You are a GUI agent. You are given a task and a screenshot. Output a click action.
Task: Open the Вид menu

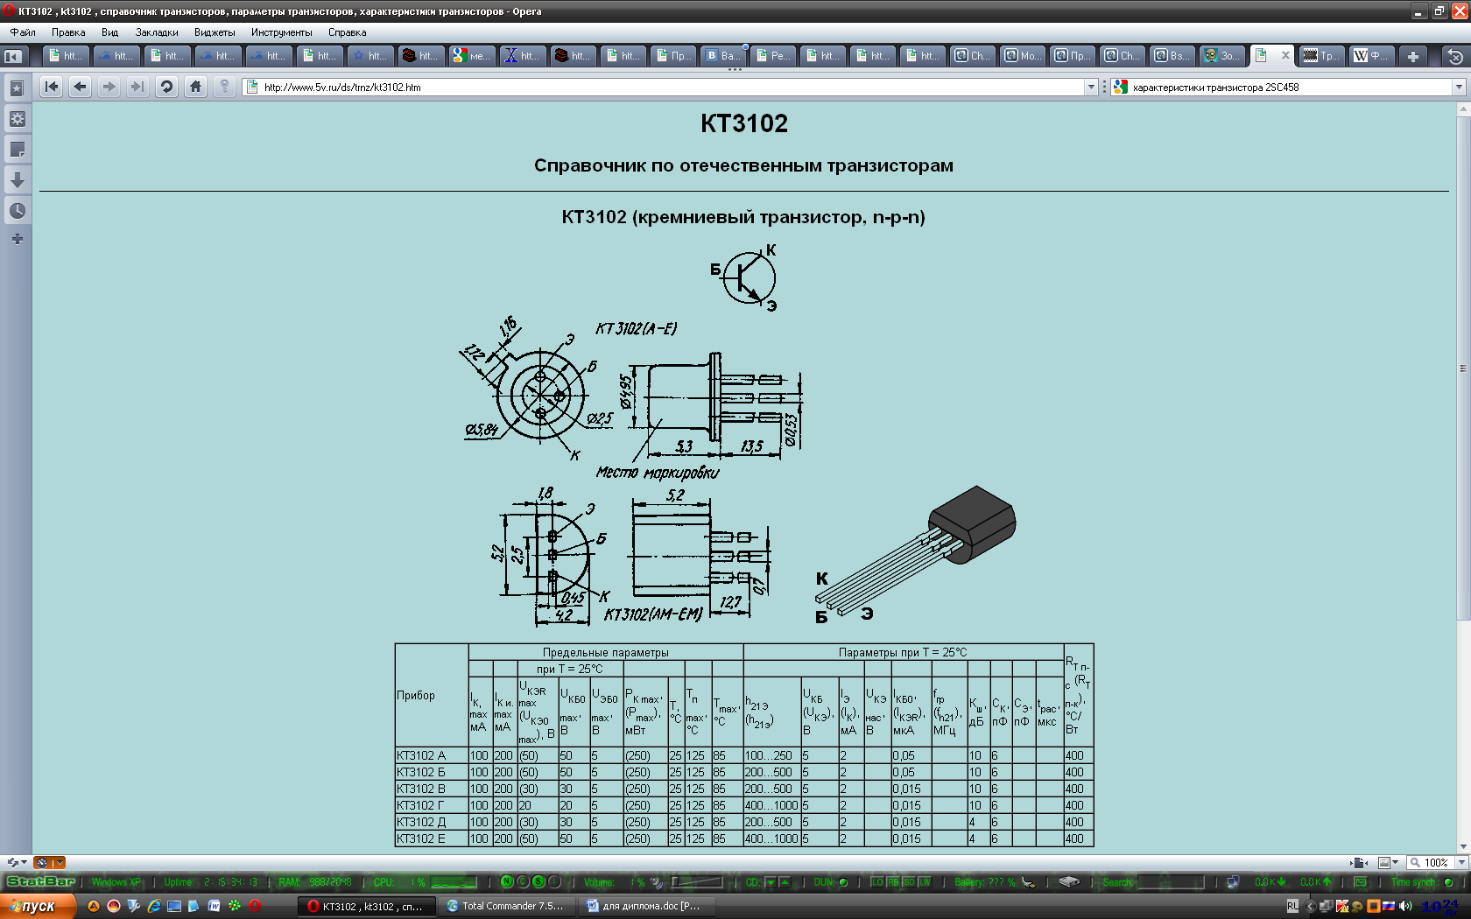pyautogui.click(x=109, y=32)
